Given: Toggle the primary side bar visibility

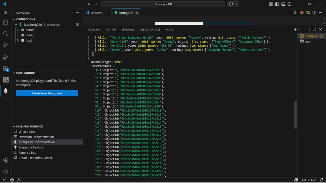Looking at the screenshot, I should [277, 4].
